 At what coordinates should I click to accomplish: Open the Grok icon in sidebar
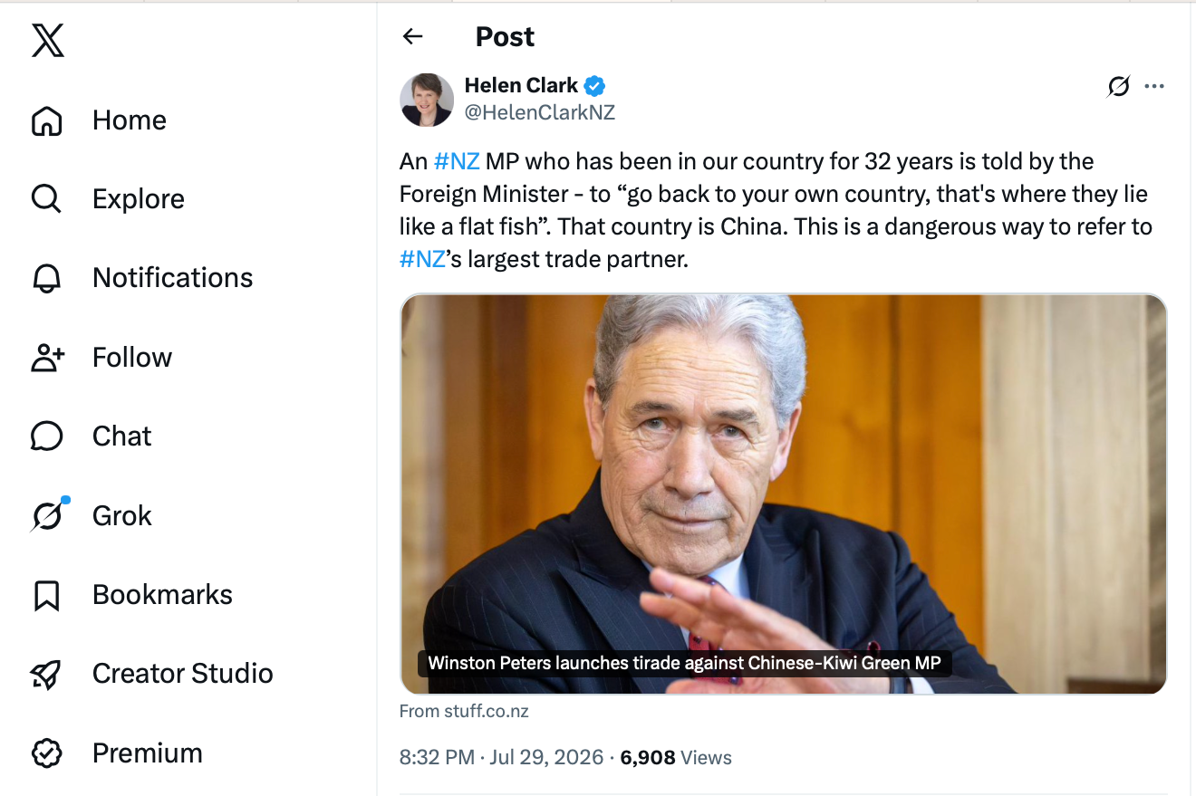pos(49,515)
